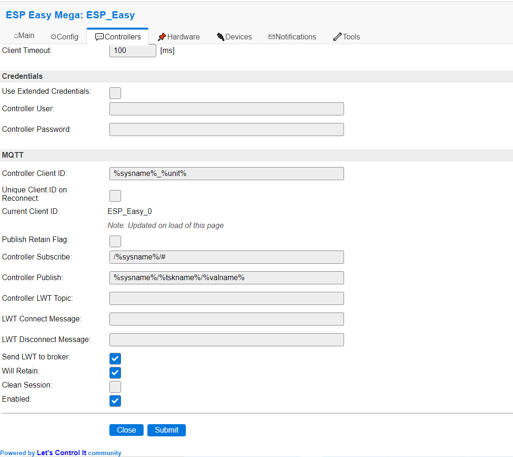Screen dimensions: 513x457
Task: Open the Let's Control It link
Action: click(x=61, y=453)
